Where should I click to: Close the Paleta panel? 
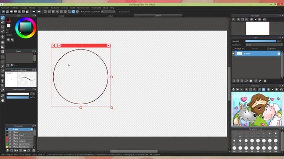35,51
